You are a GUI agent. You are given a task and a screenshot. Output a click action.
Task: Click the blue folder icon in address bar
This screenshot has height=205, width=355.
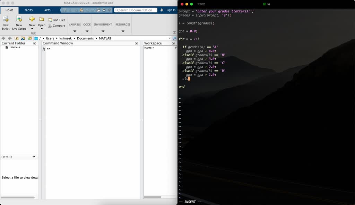36,38
